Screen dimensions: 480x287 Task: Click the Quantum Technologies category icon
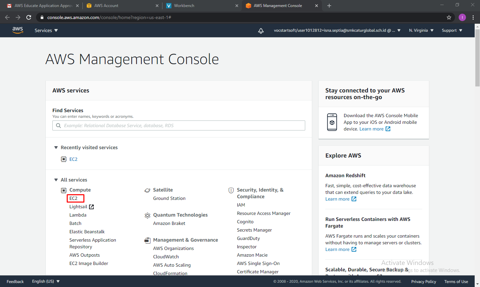(x=147, y=215)
